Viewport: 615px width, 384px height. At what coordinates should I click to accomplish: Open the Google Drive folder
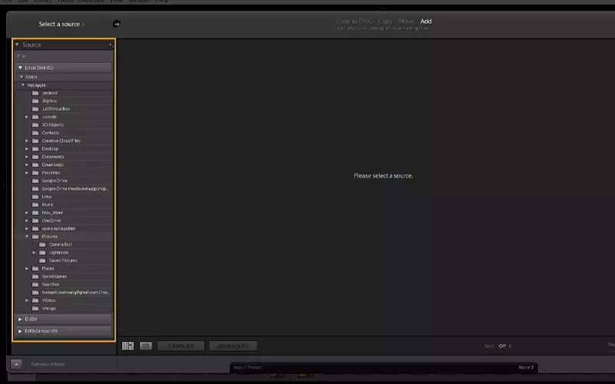coord(54,180)
